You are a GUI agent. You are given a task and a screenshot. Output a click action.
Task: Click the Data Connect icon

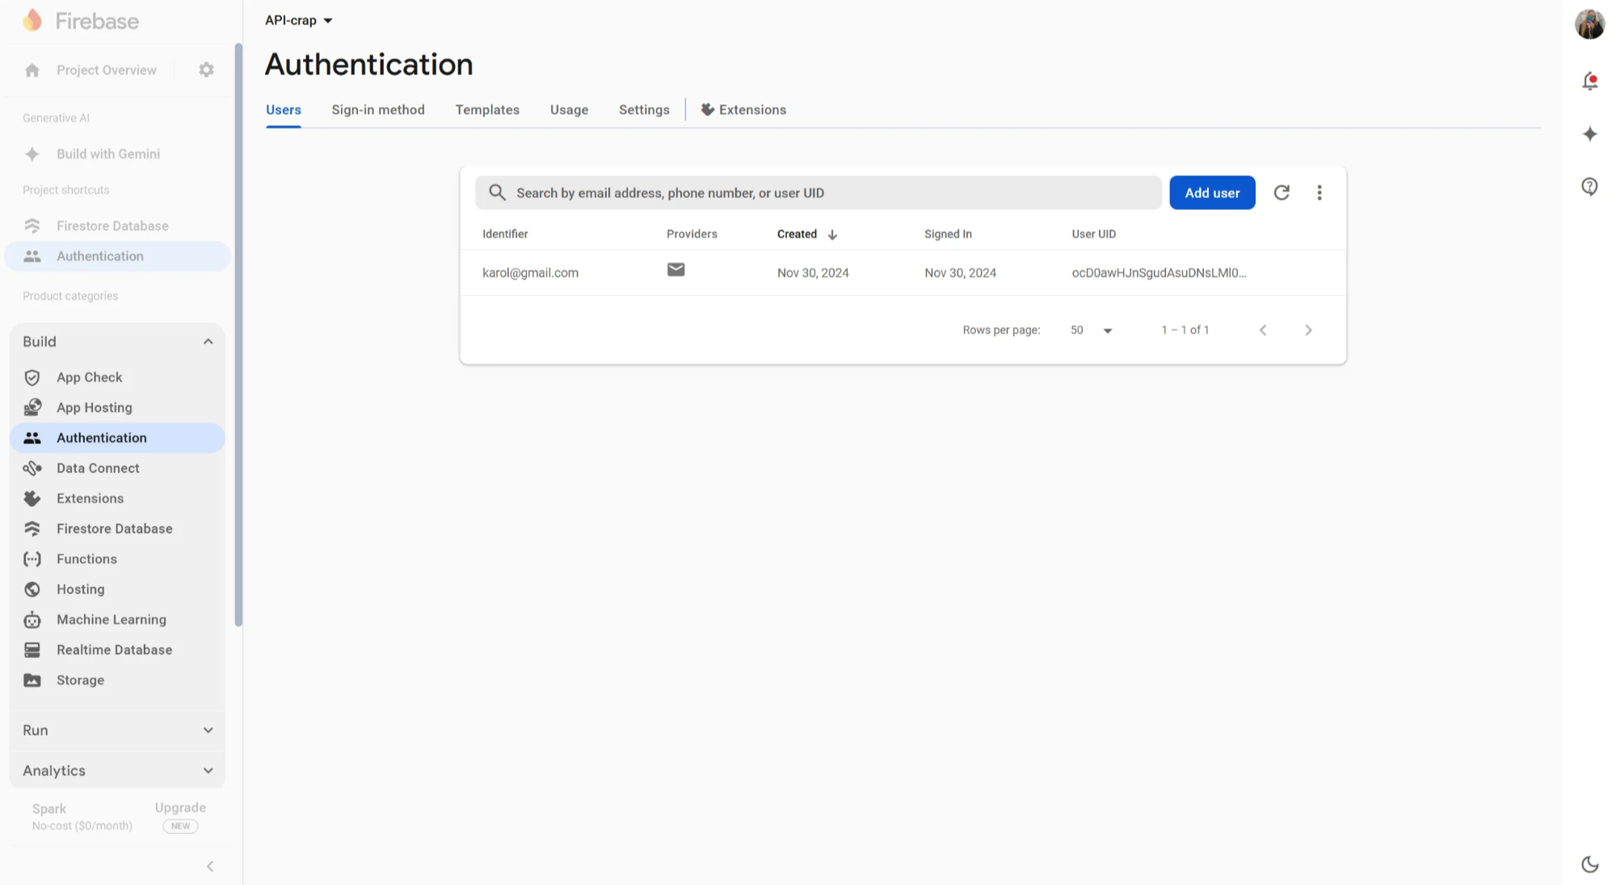point(32,468)
